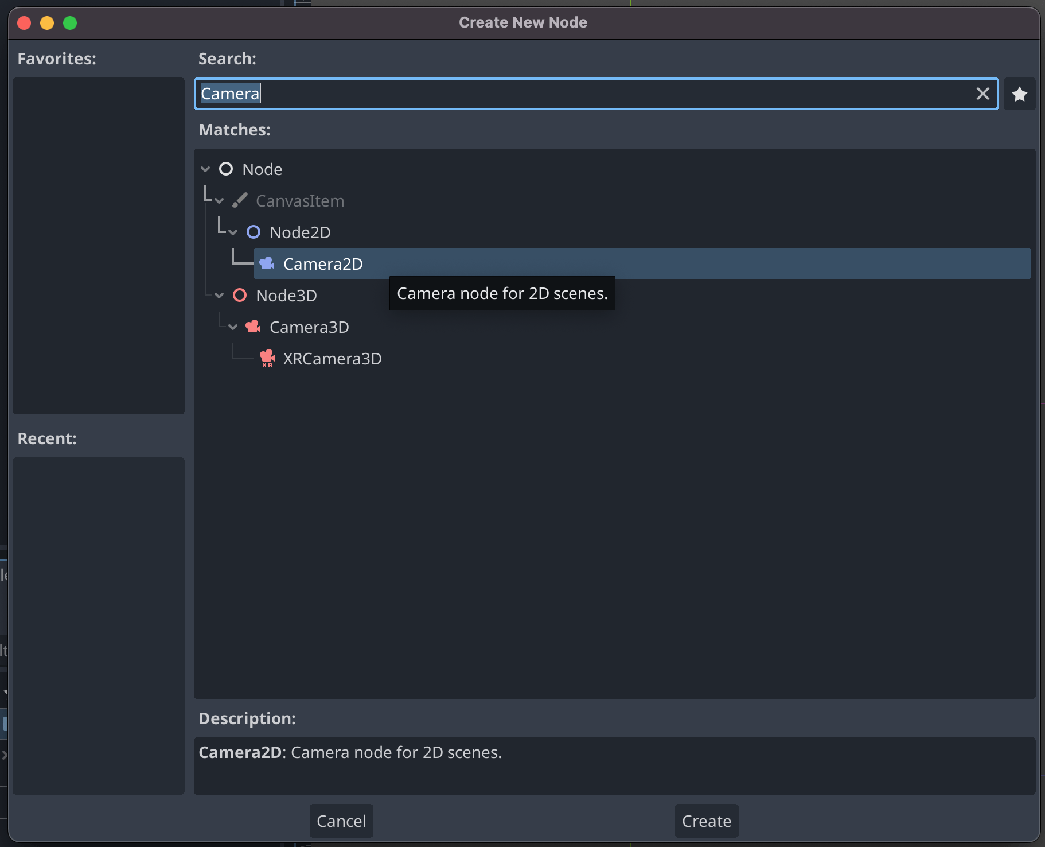Close the Create New Node dialog

click(24, 23)
